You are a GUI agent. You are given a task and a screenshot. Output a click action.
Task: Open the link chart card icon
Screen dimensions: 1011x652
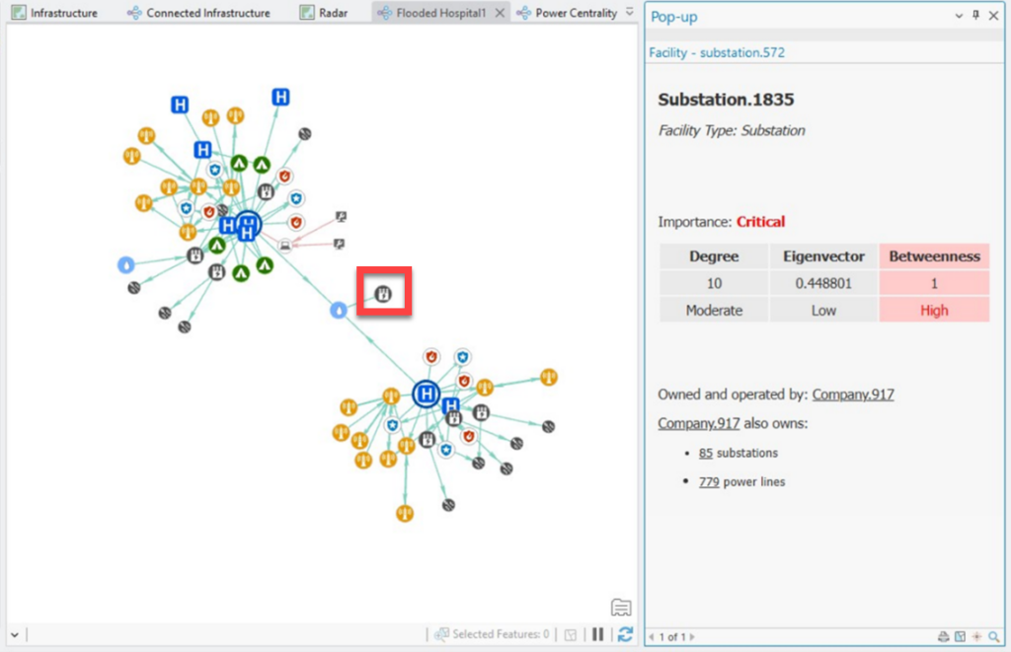621,606
